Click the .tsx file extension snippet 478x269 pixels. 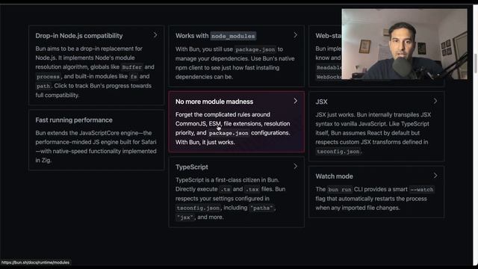click(252, 189)
